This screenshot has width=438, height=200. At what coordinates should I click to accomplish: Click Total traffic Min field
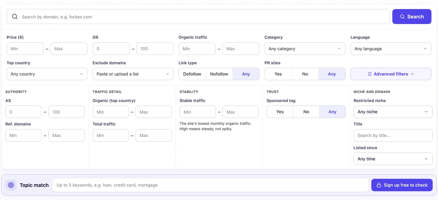pyautogui.click(x=111, y=135)
